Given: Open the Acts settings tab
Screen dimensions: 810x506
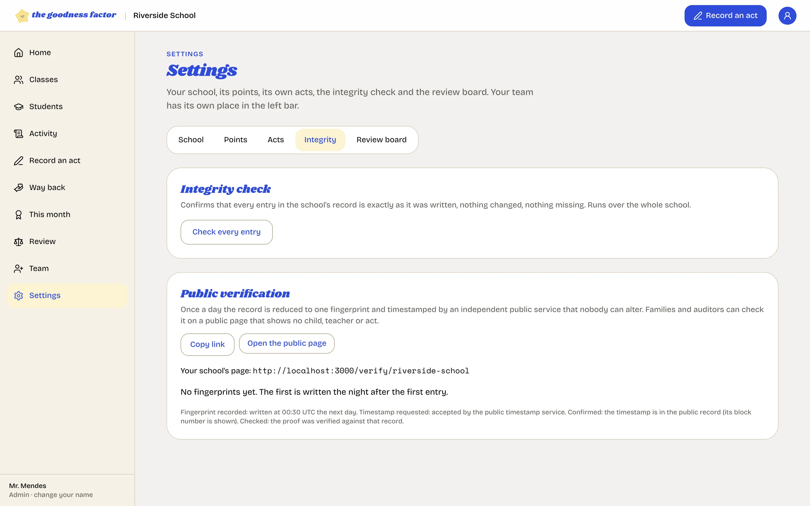Looking at the screenshot, I should 276,140.
